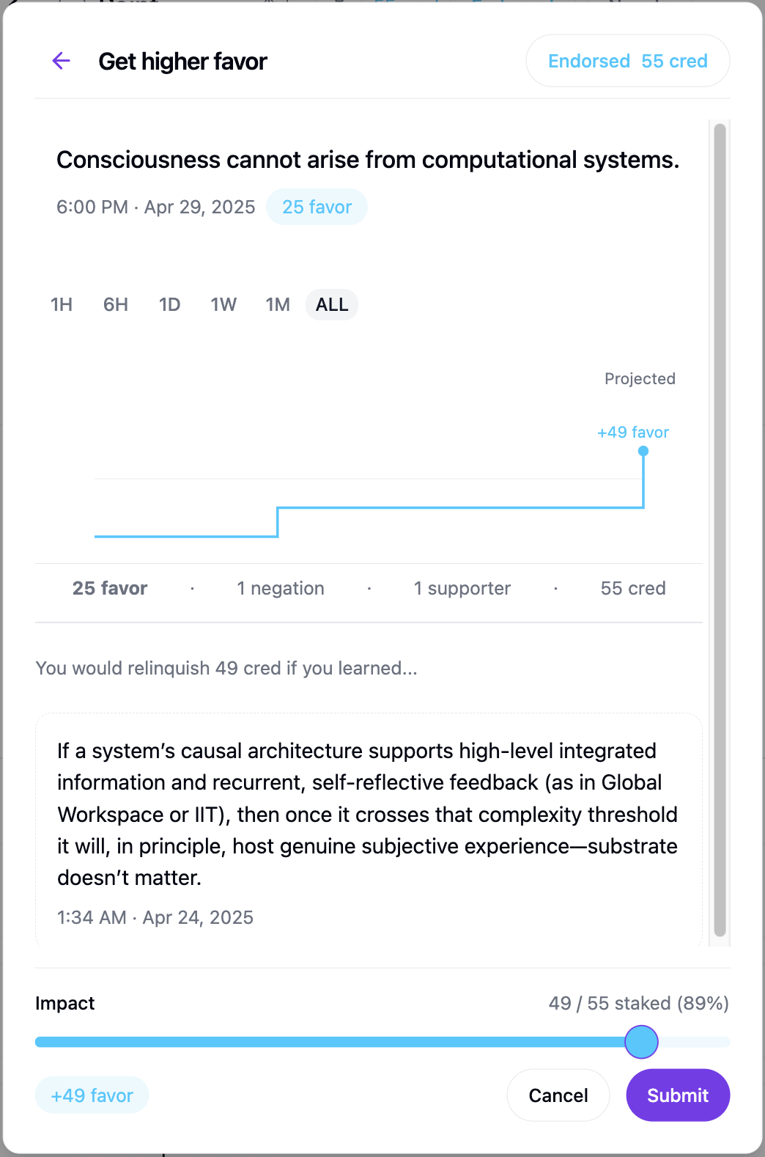Click the +49 favor pill at bottom
The image size is (765, 1157).
(x=92, y=1095)
